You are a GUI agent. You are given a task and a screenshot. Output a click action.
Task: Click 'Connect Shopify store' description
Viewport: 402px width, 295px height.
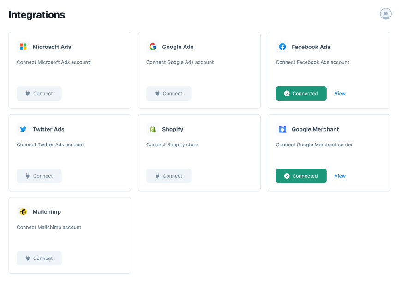click(172, 144)
